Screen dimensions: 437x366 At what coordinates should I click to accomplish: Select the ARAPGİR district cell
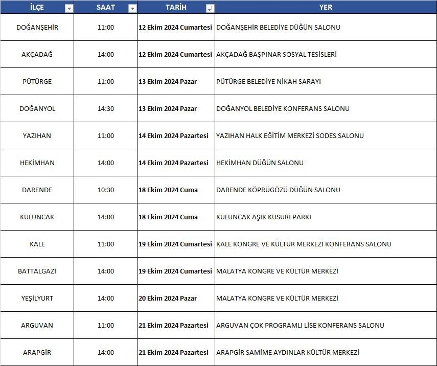pos(37,352)
